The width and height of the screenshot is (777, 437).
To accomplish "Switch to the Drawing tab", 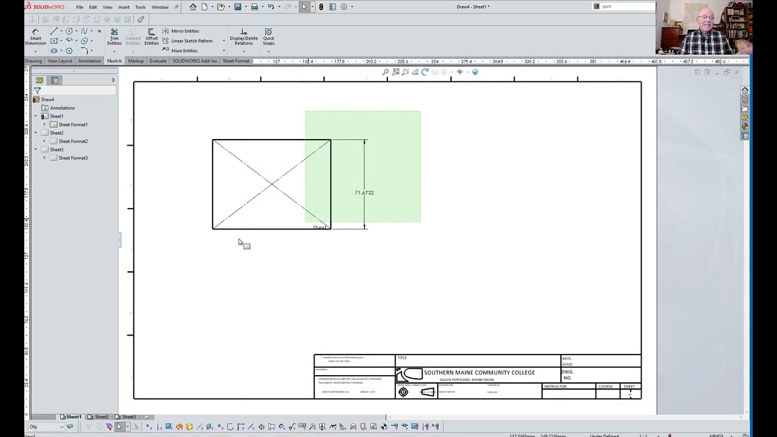I will tap(33, 61).
